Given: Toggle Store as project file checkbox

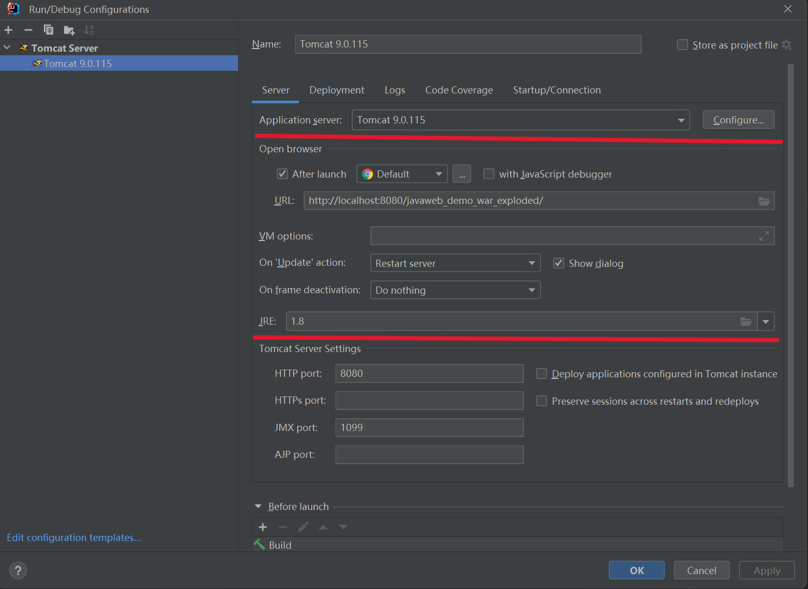Looking at the screenshot, I should point(683,45).
